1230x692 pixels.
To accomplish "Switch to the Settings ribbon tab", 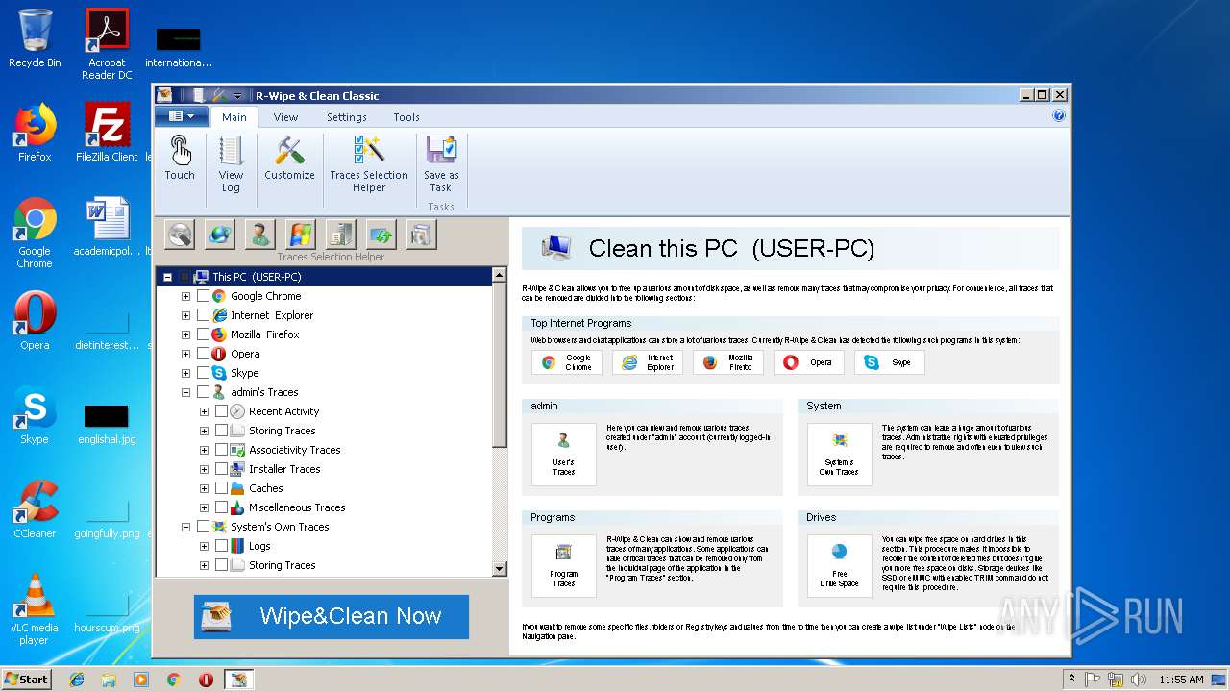I will [346, 117].
